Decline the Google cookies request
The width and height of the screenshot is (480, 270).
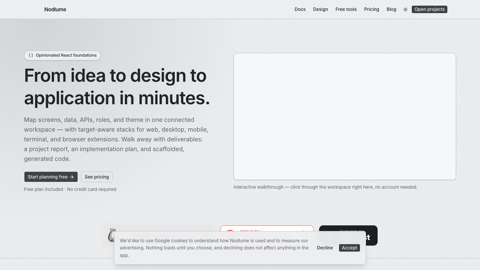tap(325, 248)
